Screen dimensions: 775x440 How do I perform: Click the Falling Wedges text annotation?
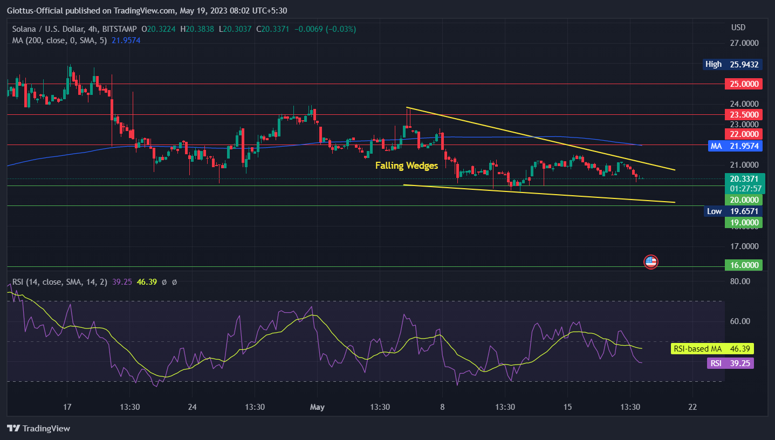click(x=407, y=166)
